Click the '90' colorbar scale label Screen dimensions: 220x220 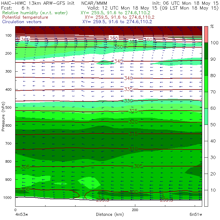[213, 59]
